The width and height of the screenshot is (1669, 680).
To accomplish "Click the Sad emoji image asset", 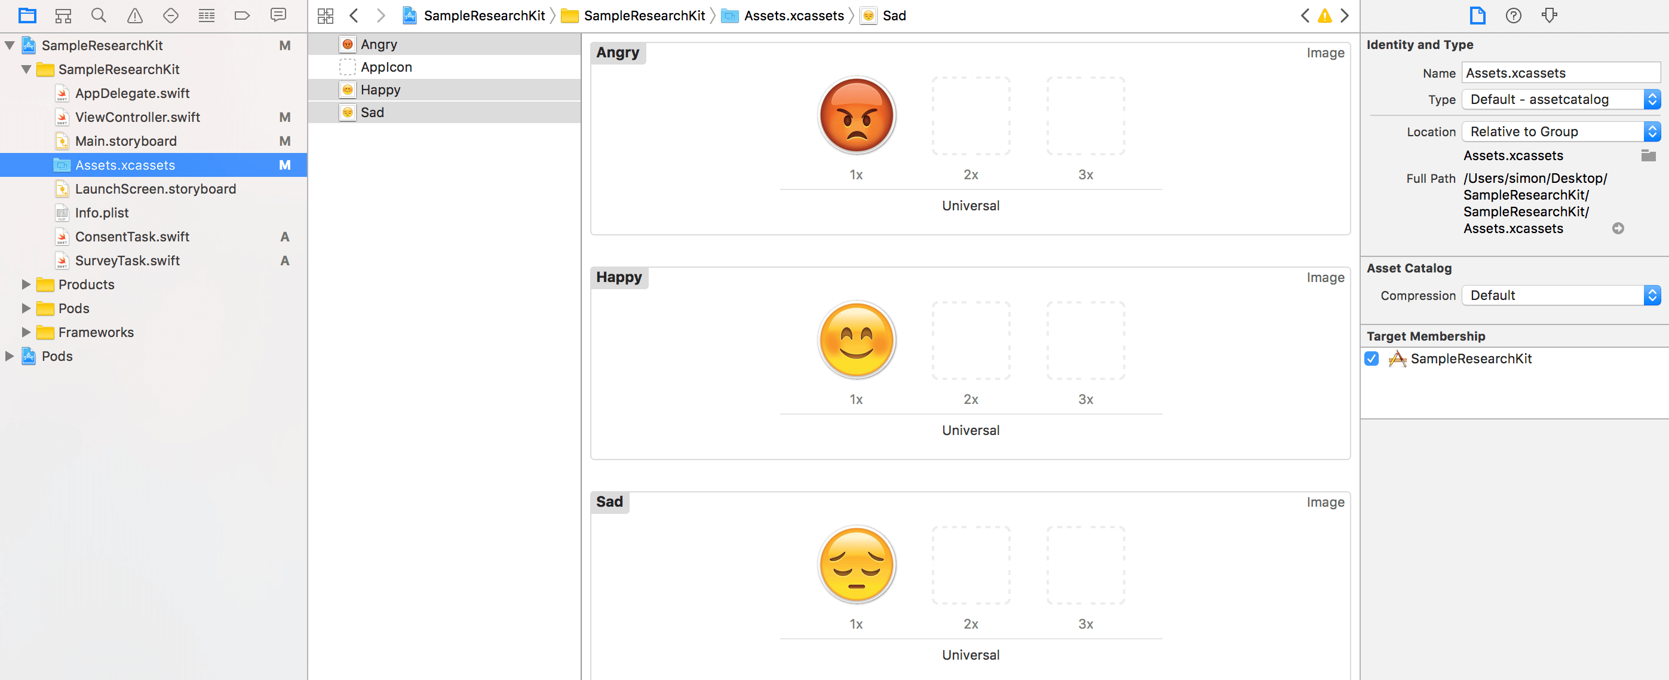I will click(x=857, y=565).
